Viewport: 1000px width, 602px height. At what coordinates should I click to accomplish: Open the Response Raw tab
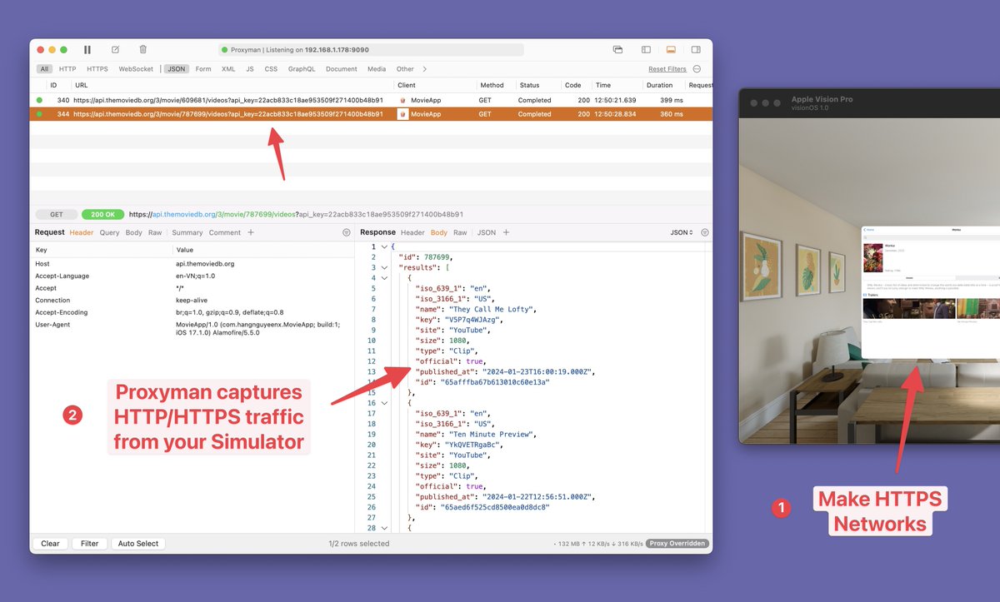click(x=460, y=233)
